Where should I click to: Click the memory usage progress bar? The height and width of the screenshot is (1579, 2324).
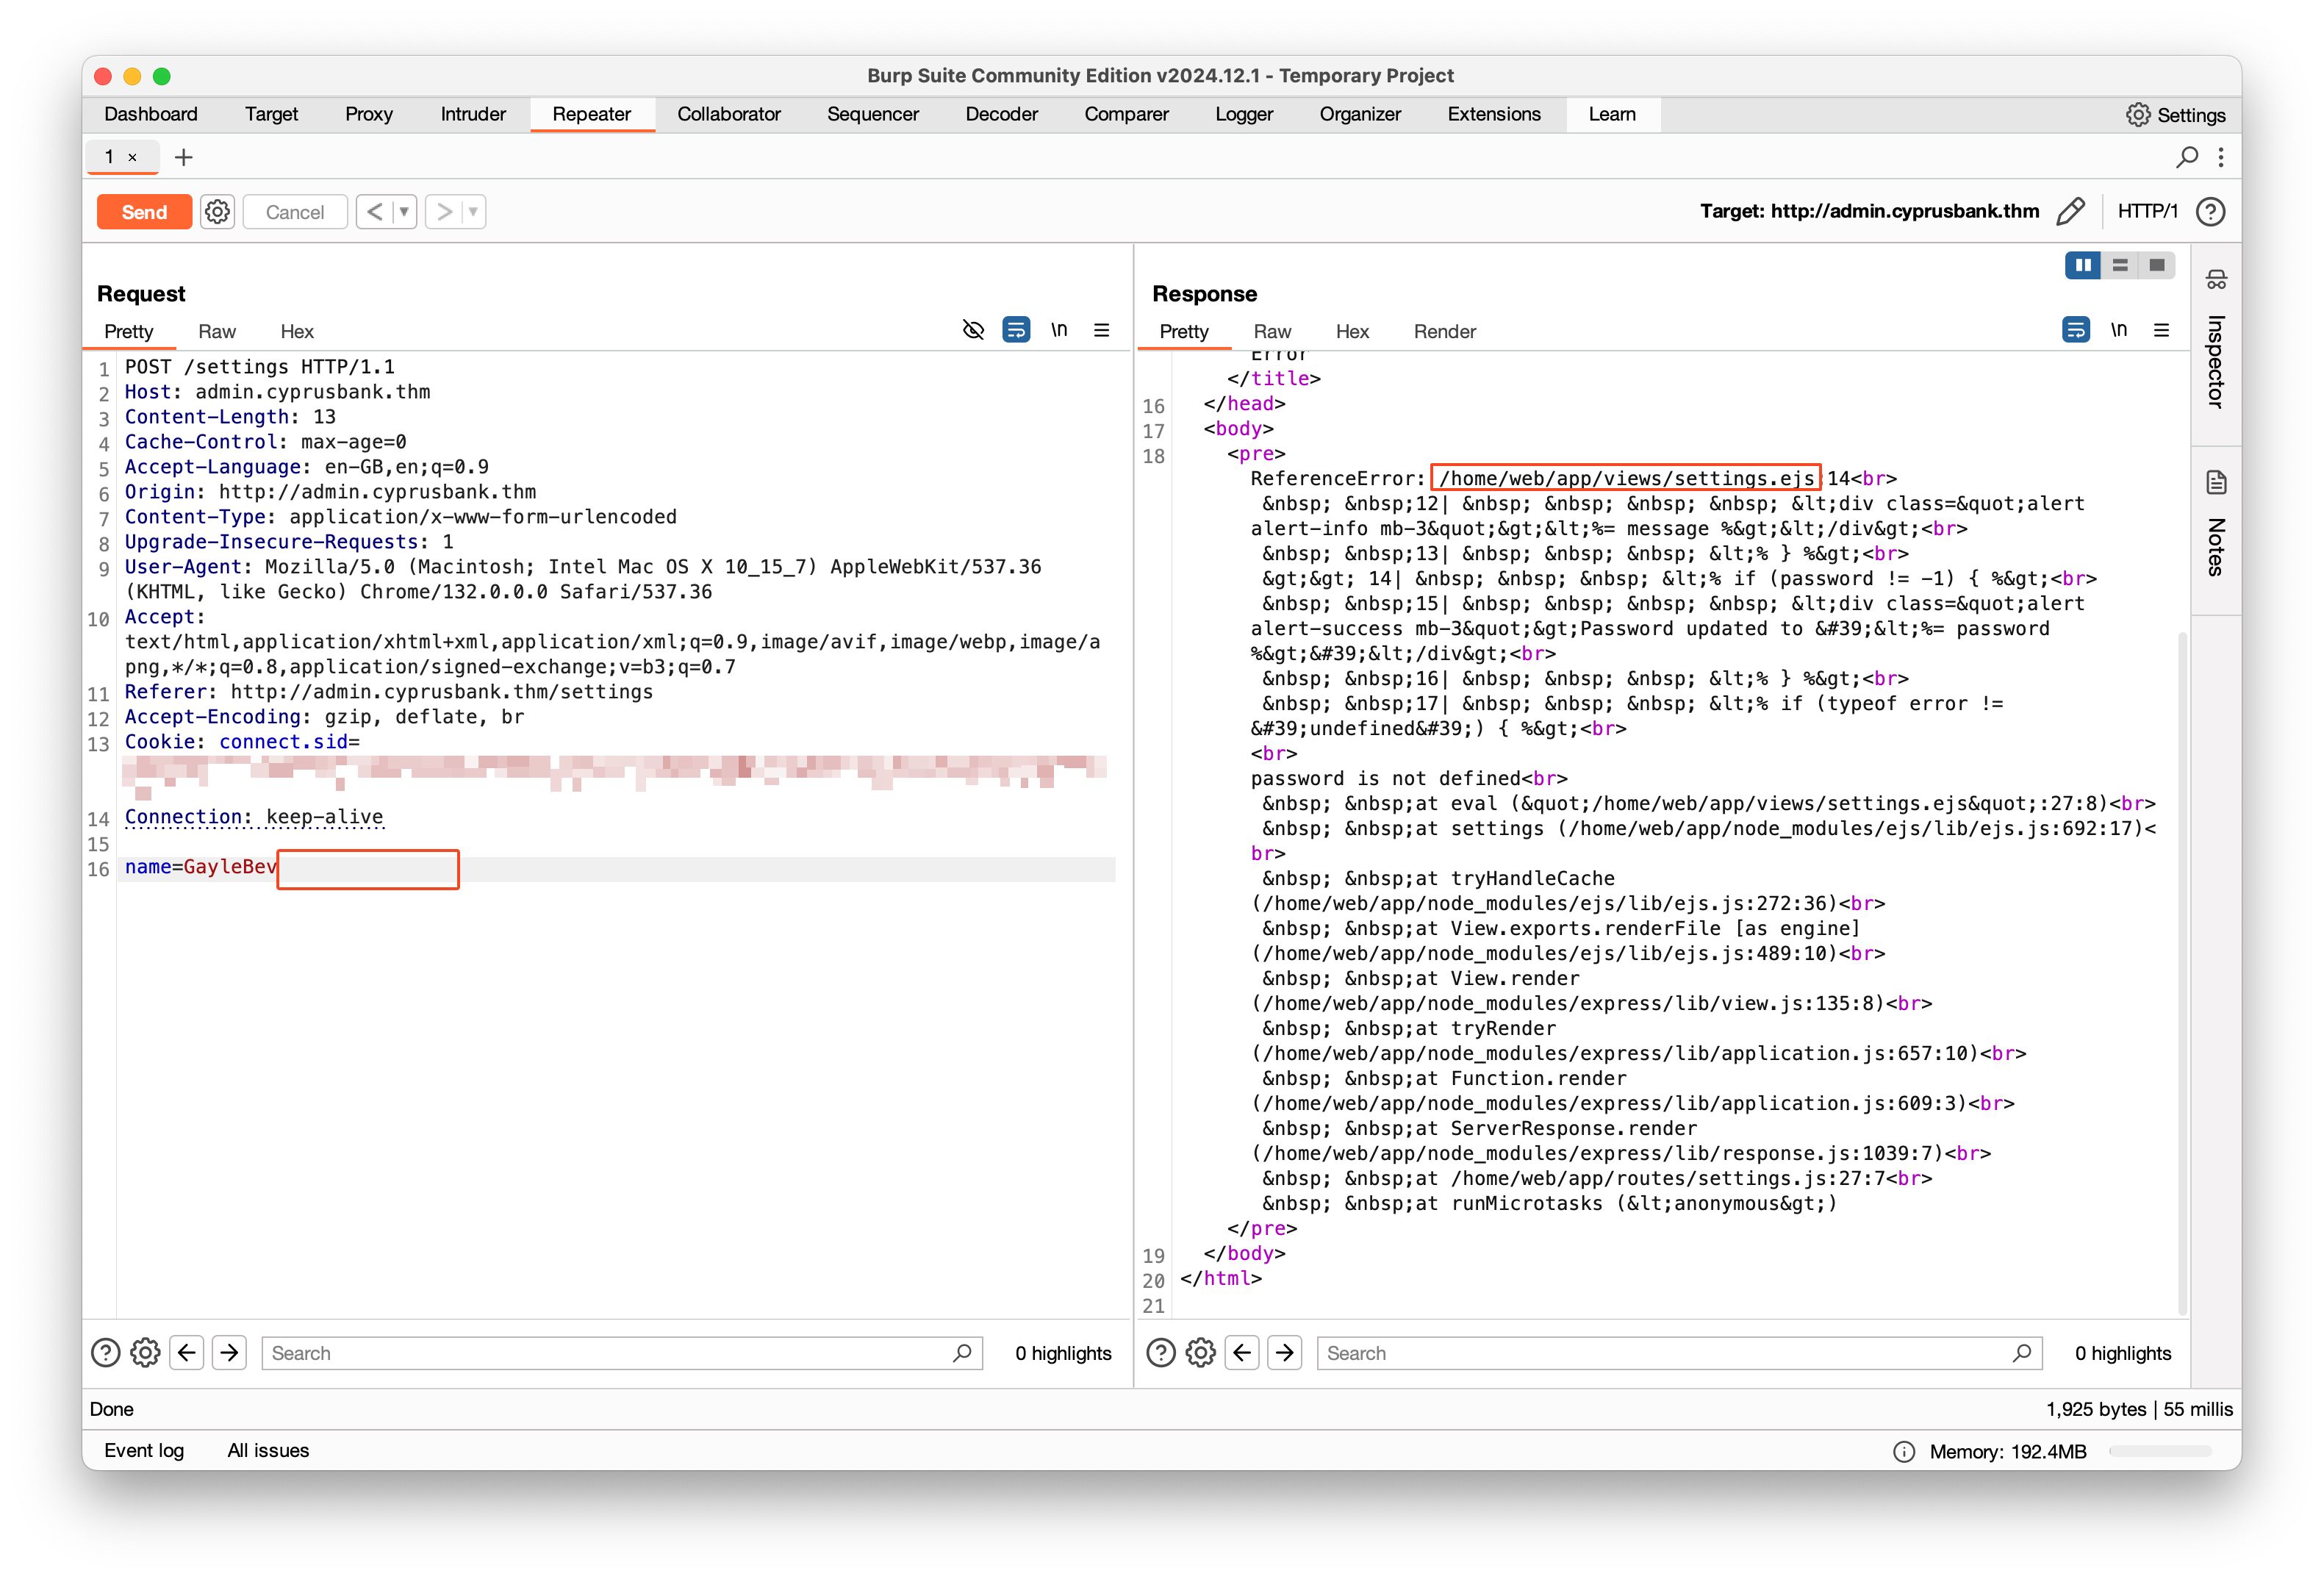[2160, 1451]
